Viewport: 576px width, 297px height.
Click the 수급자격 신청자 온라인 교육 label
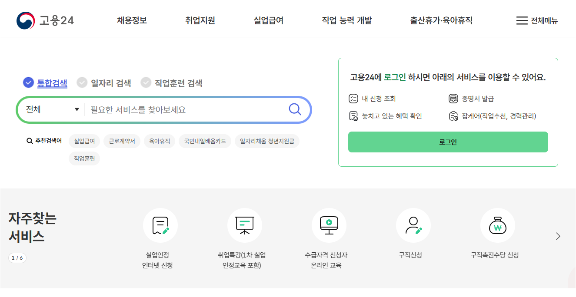(326, 260)
